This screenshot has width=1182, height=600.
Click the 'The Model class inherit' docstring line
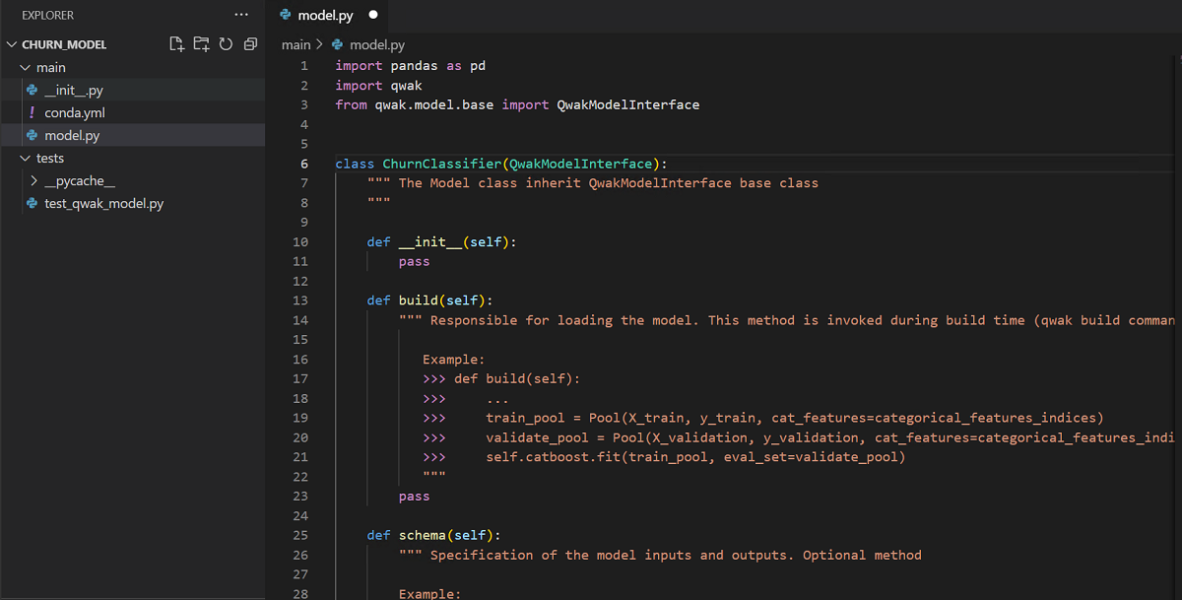pyautogui.click(x=592, y=183)
